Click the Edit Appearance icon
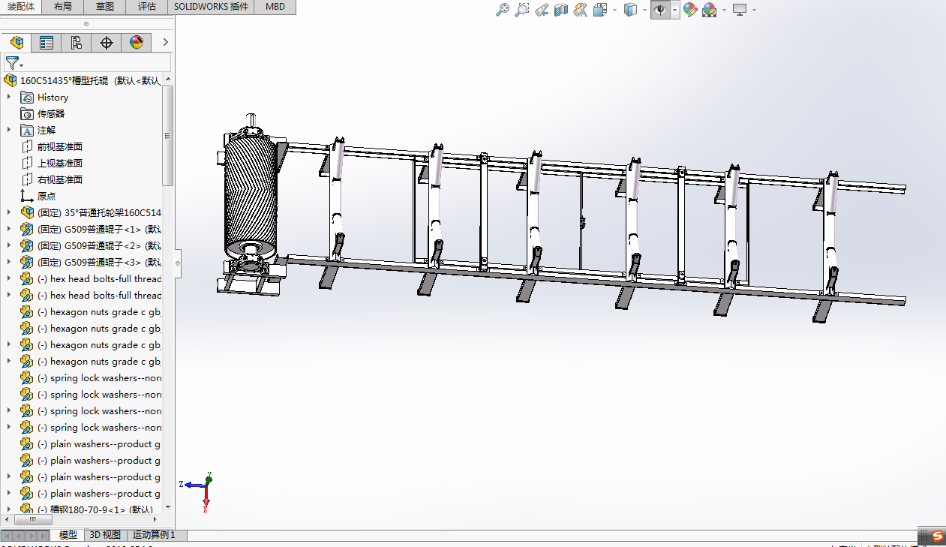 (689, 10)
